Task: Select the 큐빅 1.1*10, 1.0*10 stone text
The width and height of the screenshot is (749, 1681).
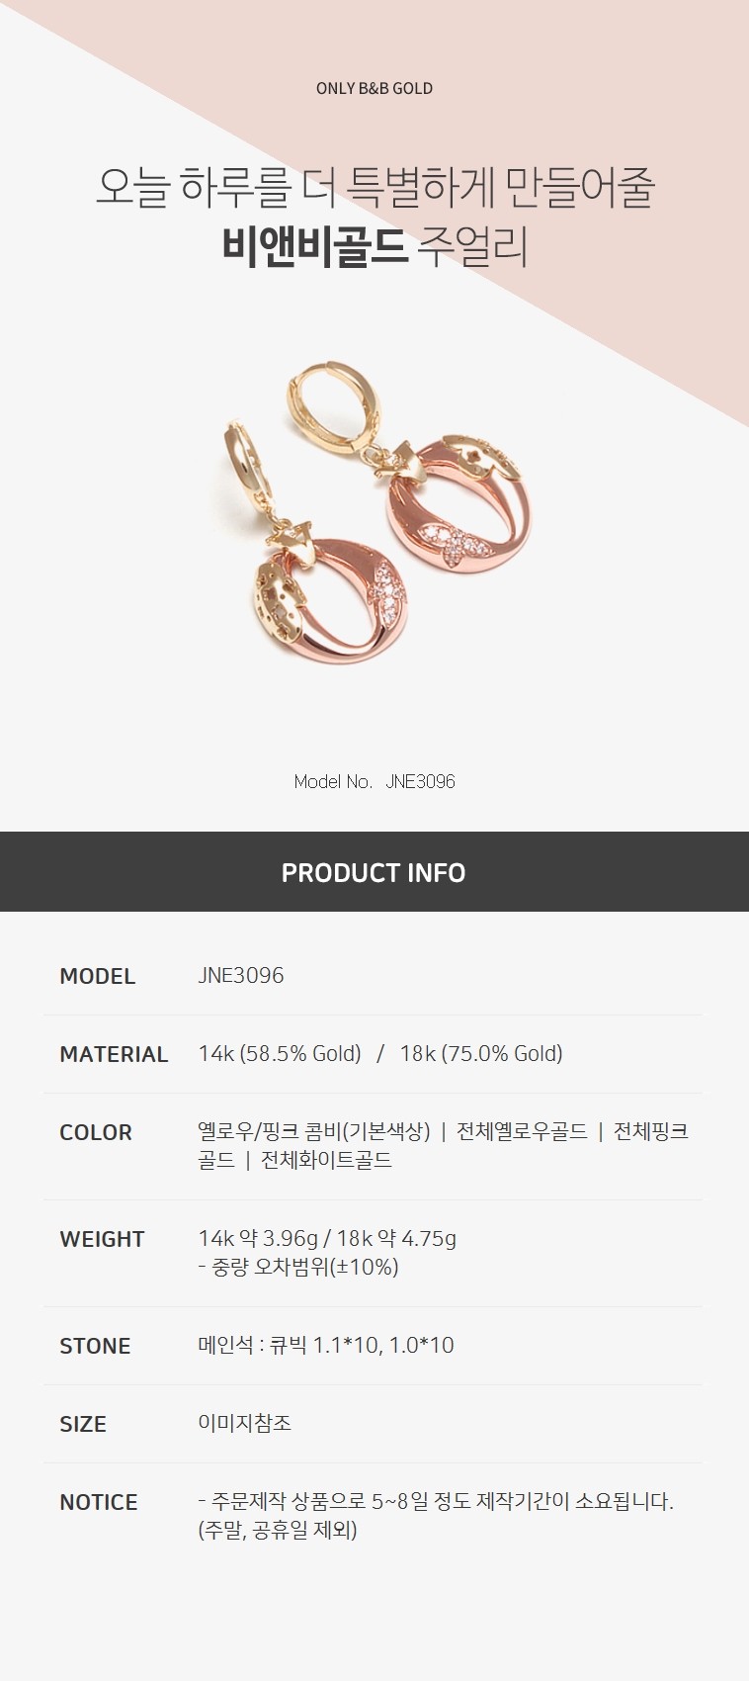Action: click(x=362, y=1345)
